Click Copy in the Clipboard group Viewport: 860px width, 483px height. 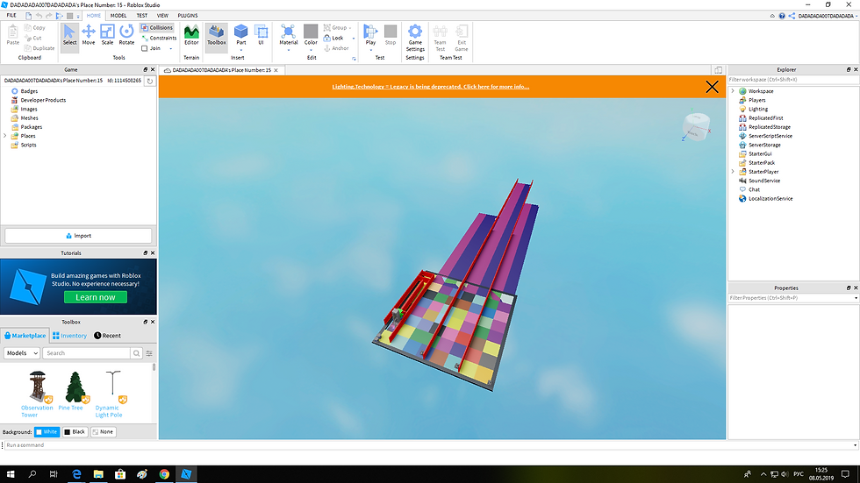[35, 27]
